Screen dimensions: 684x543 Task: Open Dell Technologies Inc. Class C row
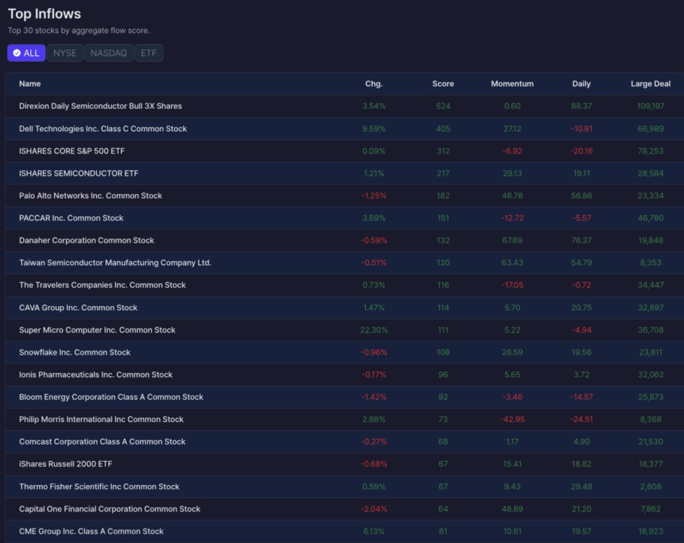(x=345, y=129)
